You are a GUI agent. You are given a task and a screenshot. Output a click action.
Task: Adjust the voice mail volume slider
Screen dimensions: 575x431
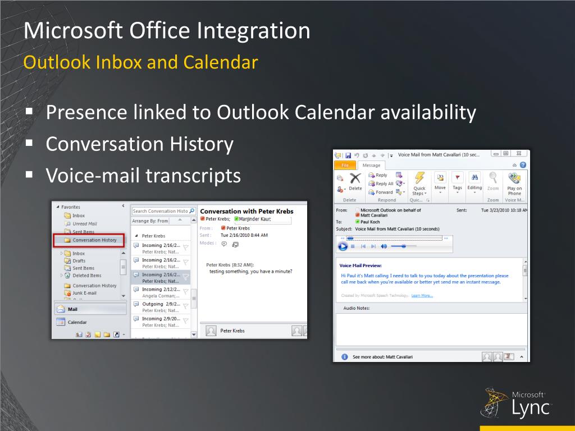coord(403,246)
